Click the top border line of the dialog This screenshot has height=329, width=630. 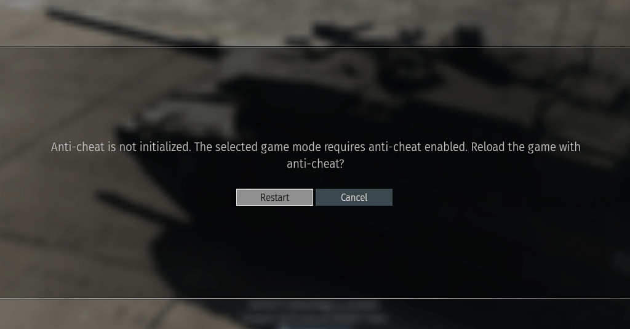click(x=315, y=47)
